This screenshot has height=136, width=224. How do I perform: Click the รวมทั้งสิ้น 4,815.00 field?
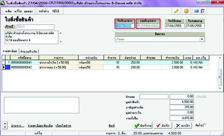pyautogui.click(x=182, y=118)
